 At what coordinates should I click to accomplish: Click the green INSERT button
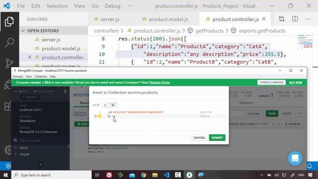pyautogui.click(x=217, y=138)
